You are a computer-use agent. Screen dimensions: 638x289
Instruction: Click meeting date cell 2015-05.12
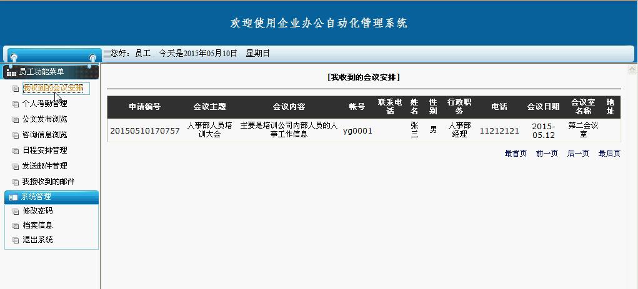coord(544,130)
